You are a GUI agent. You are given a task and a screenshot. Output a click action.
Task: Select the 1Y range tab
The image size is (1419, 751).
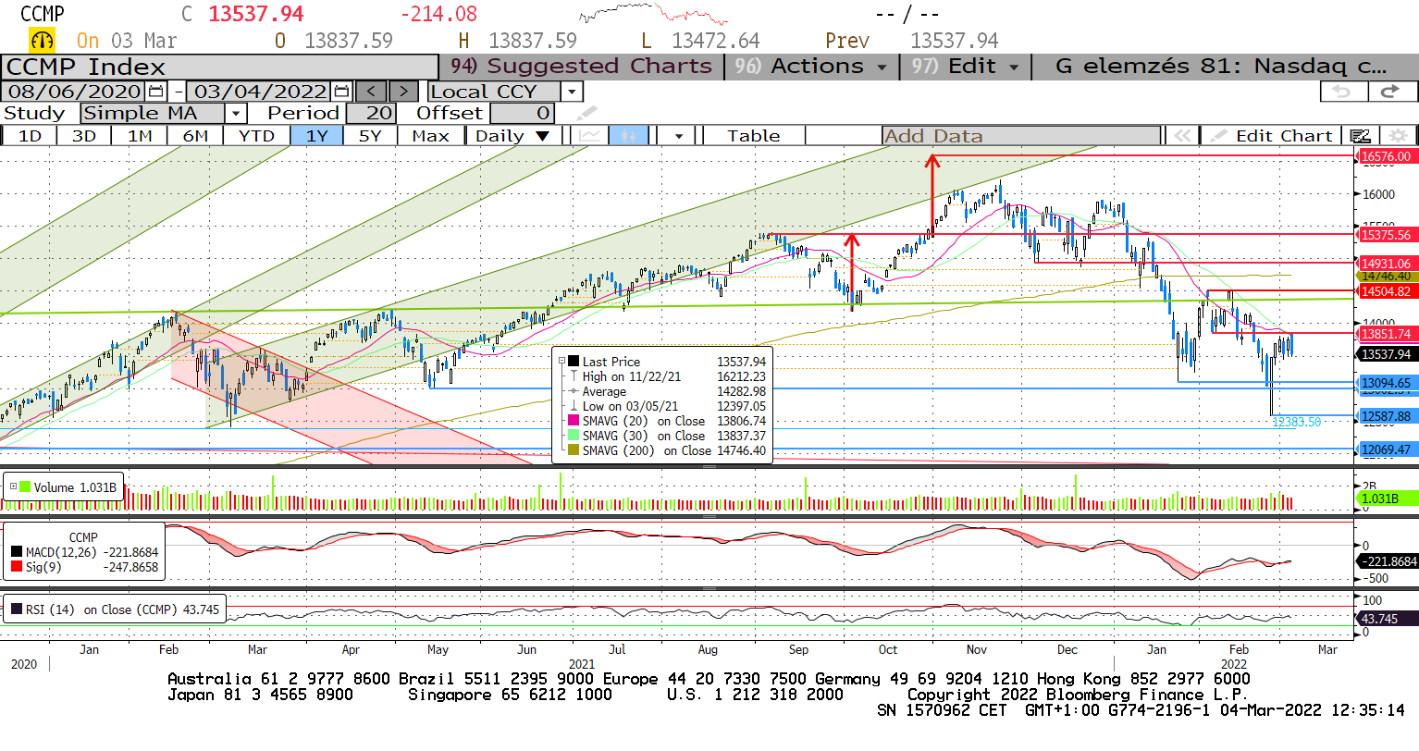coord(317,136)
